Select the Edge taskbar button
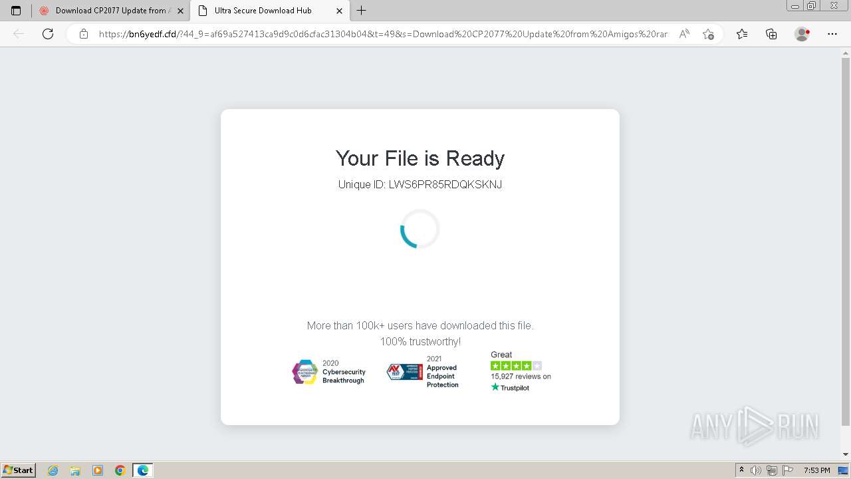The width and height of the screenshot is (851, 479). [143, 470]
